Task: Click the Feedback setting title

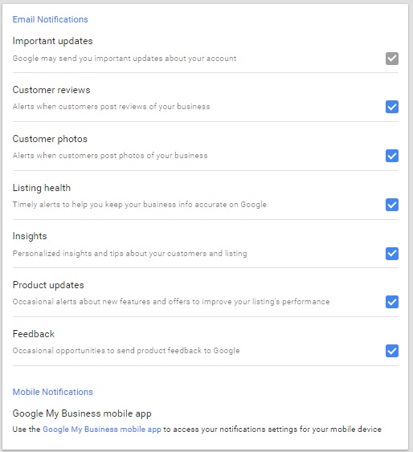Action: pos(34,334)
